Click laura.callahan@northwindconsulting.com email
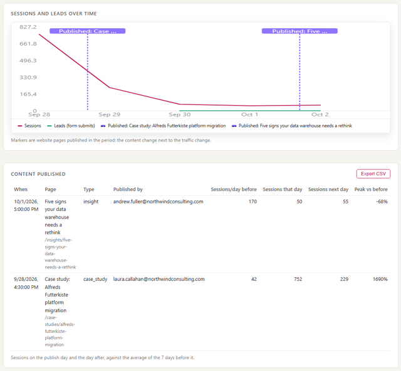401x371 pixels. pyautogui.click(x=159, y=279)
